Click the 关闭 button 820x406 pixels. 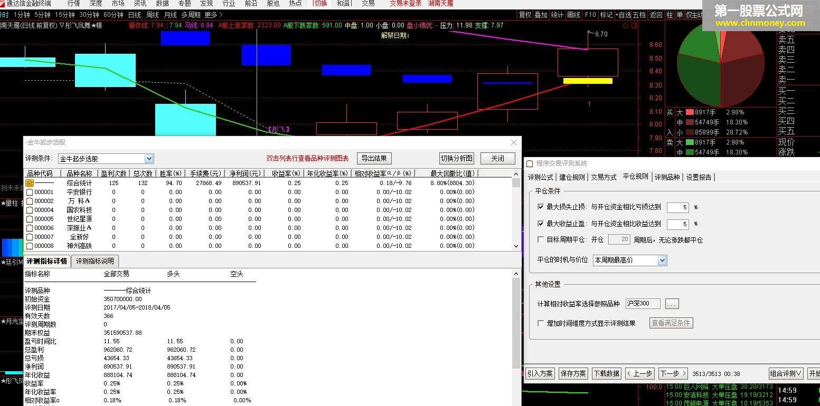(497, 158)
